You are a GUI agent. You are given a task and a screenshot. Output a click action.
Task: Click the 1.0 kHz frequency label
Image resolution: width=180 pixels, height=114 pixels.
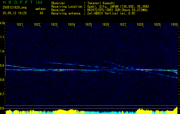click(2, 52)
